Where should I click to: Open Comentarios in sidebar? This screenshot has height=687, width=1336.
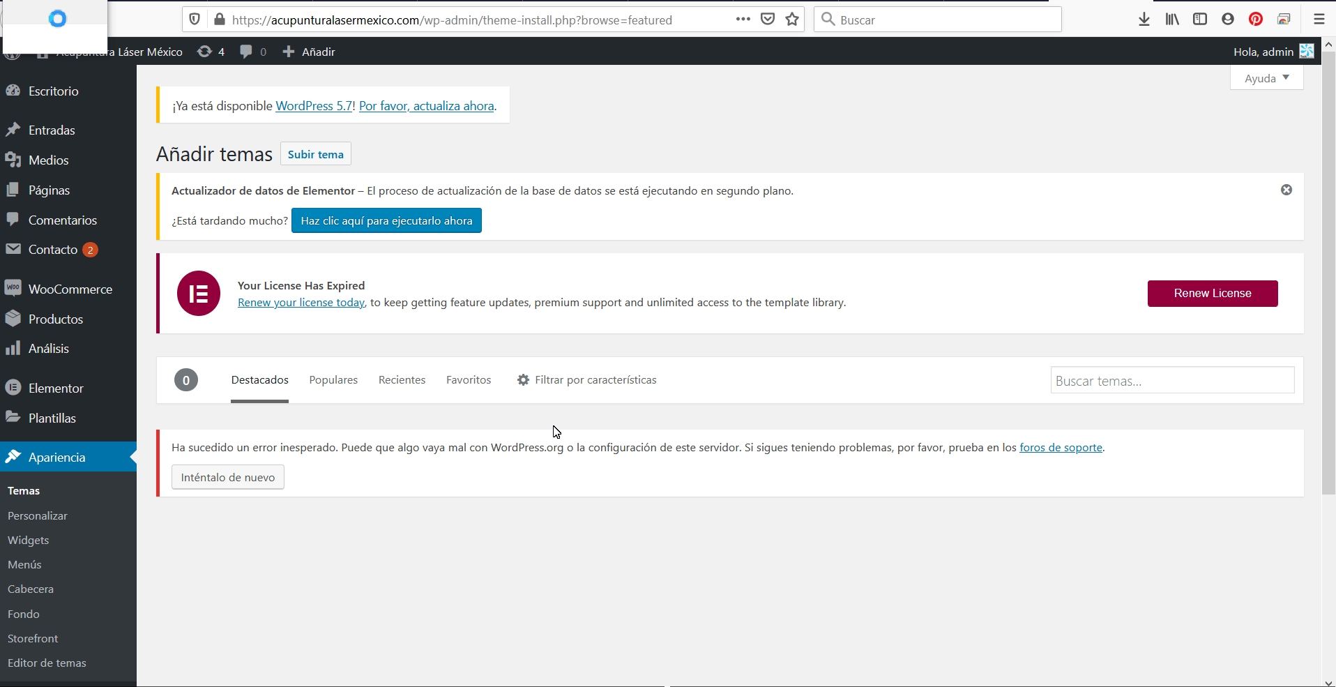coord(68,220)
